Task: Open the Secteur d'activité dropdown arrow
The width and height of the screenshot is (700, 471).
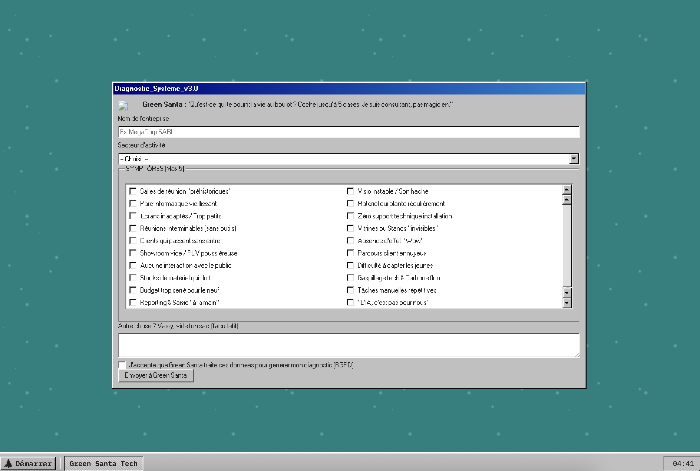Action: coord(574,159)
